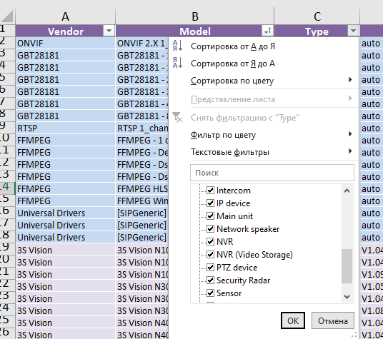Image resolution: width=383 pixels, height=339 pixels.
Task: Uncheck the IP device filter option
Action: pos(210,203)
